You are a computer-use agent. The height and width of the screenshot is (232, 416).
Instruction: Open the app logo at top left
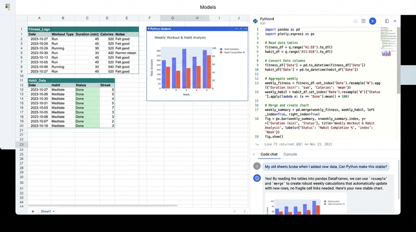pyautogui.click(x=8, y=7)
